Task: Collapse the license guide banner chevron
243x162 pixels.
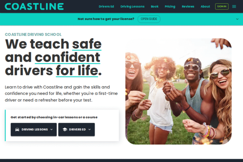Action: click(x=237, y=19)
